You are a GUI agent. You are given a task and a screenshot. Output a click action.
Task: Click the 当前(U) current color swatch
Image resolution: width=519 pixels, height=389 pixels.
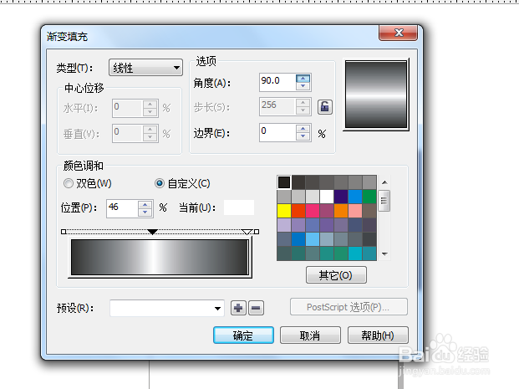[239, 207]
